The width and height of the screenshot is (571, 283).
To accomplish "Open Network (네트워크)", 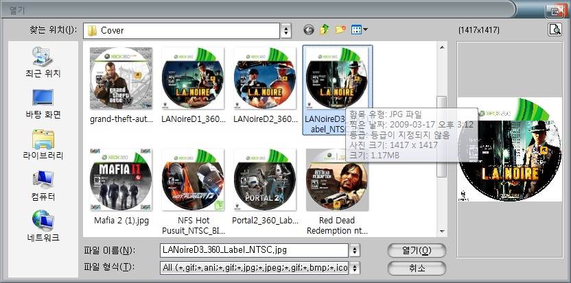I will (x=43, y=226).
